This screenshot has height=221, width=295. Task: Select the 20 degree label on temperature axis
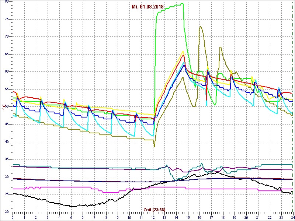tap(6, 212)
